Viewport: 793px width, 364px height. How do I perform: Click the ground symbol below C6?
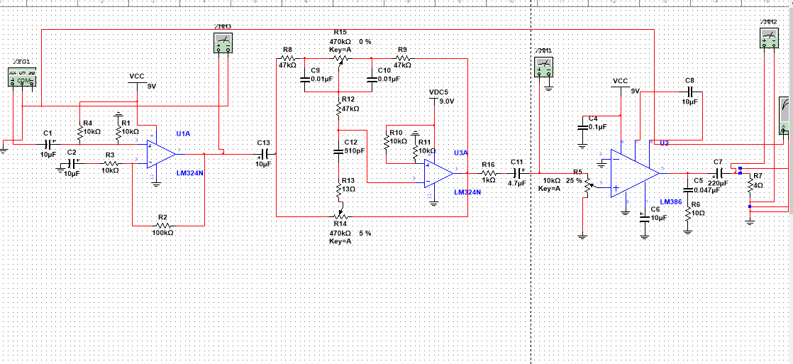644,236
